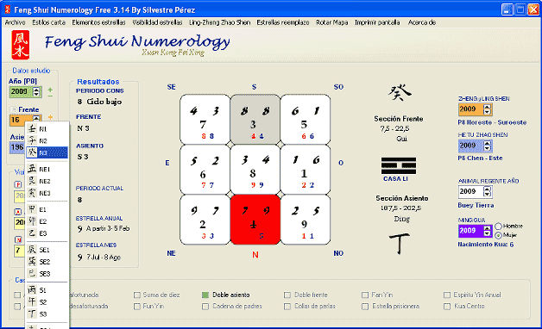Screen dimensions: 542x329
Task: Click the red Feng Shui logo icon
Action: click(x=21, y=45)
